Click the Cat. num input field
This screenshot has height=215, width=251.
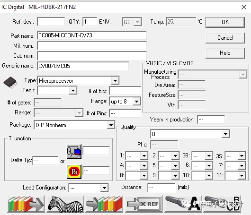[x=92, y=56]
